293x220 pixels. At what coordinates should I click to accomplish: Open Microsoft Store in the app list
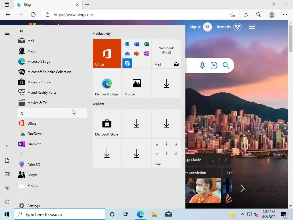52,82
